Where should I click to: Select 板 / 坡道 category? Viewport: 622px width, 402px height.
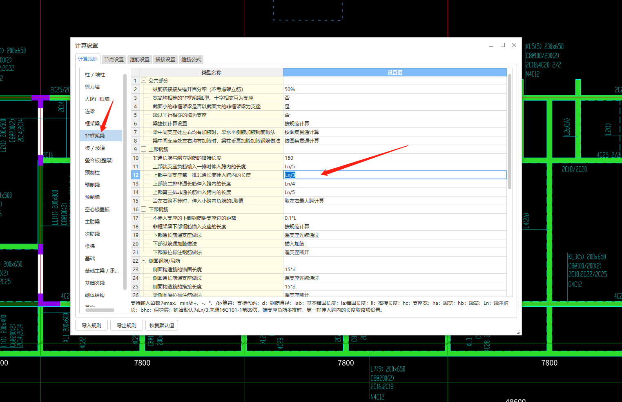101,148
